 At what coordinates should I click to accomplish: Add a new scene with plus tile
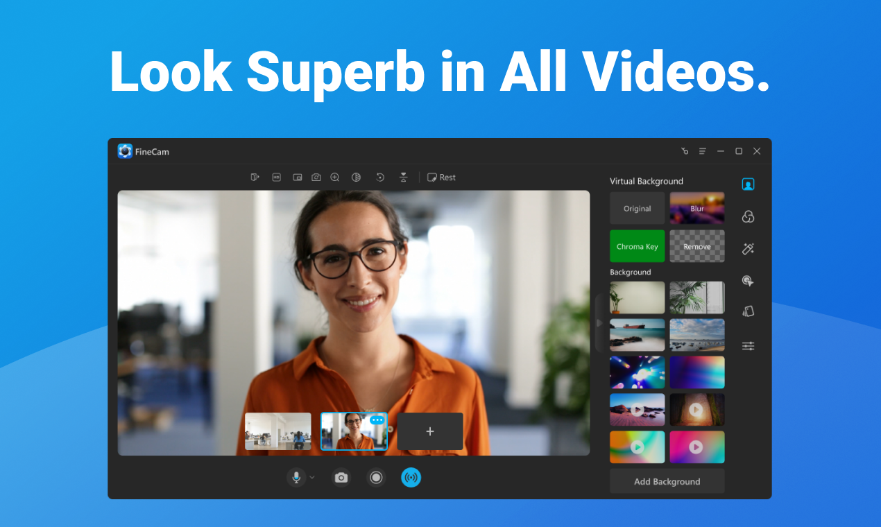[x=430, y=431]
